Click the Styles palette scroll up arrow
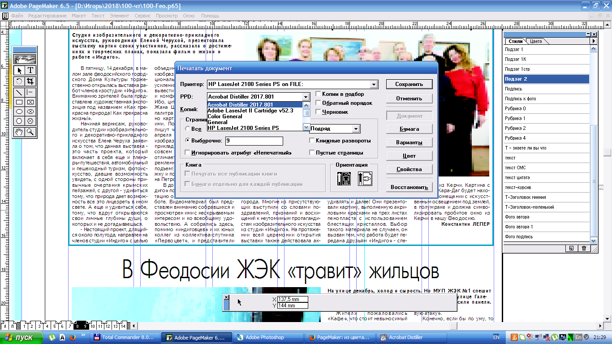This screenshot has width=612, height=344. point(595,48)
